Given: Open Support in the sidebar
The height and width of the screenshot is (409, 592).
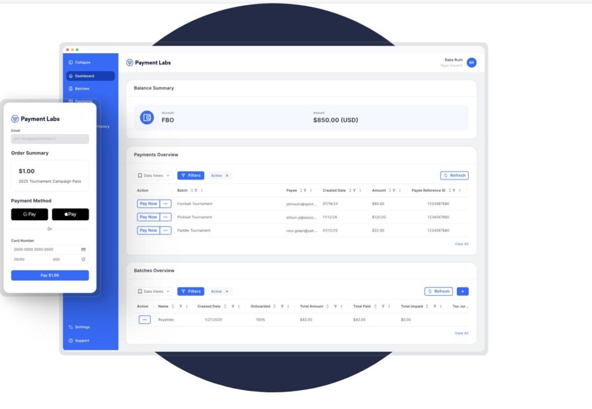Looking at the screenshot, I should (79, 341).
